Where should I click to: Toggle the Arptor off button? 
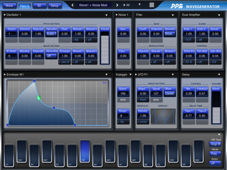coord(215,163)
